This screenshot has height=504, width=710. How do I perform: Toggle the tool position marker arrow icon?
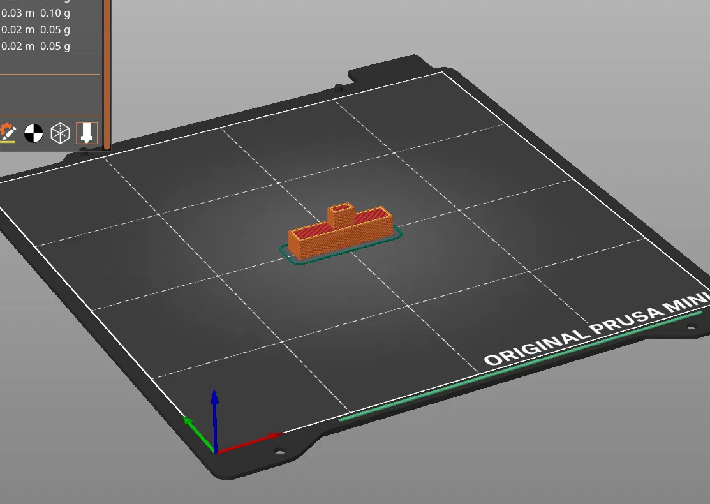[87, 133]
